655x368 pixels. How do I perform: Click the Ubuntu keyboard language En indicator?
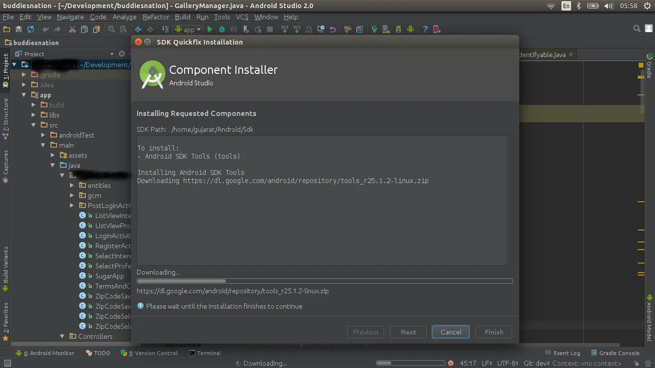coord(566,6)
